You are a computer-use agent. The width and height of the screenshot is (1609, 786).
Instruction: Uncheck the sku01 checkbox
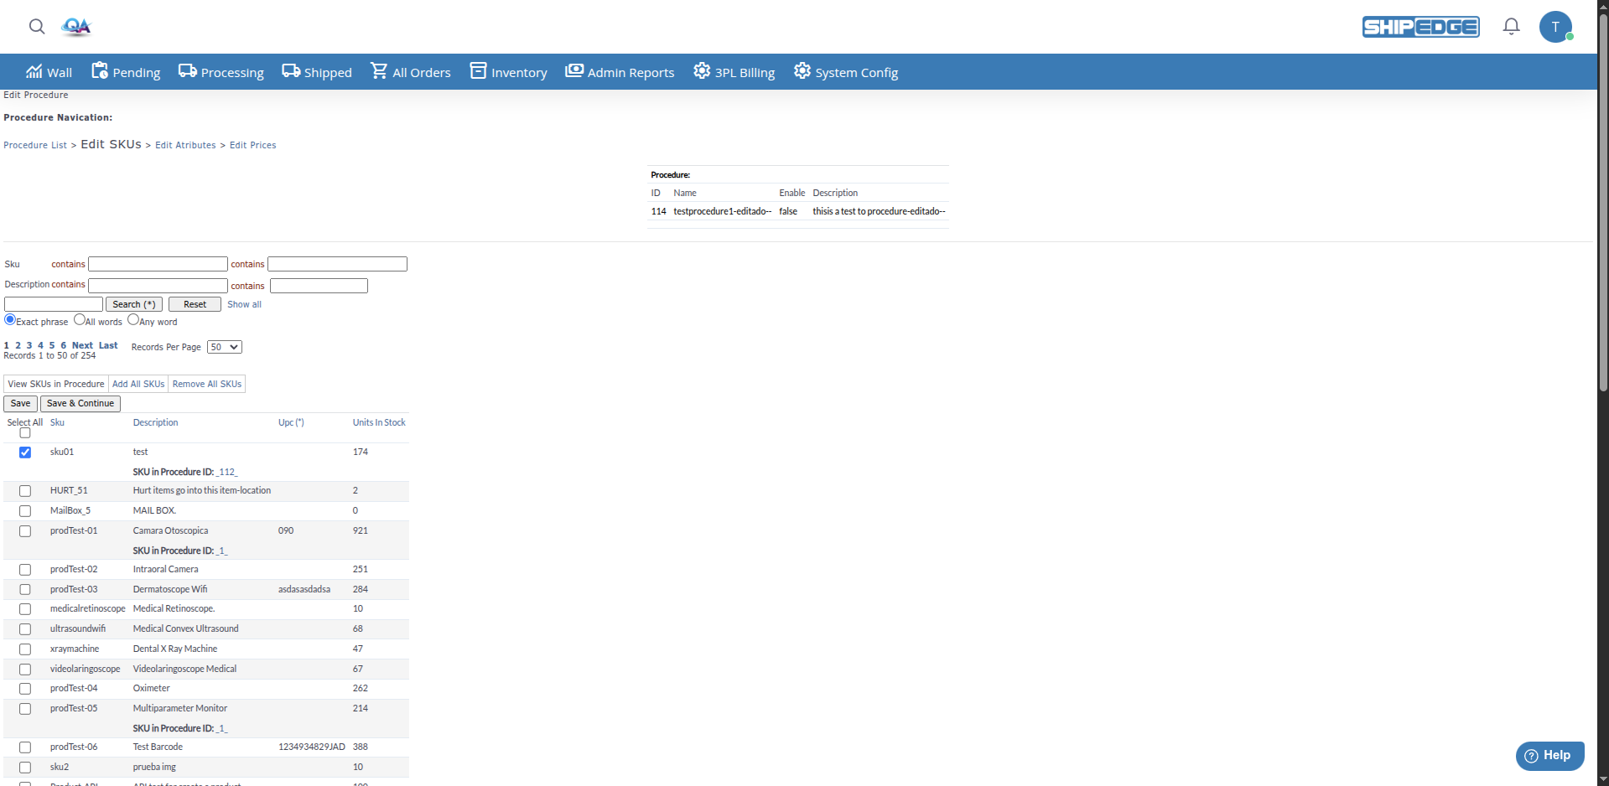coord(25,452)
